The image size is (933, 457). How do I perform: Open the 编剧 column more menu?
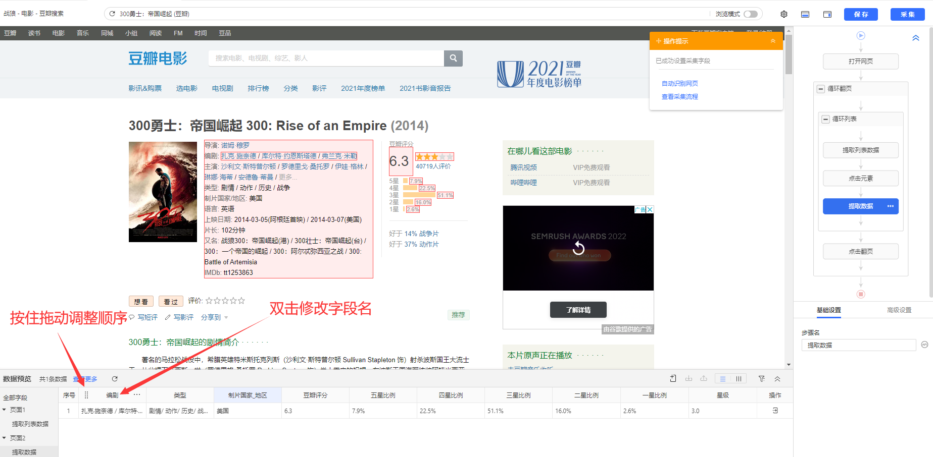(x=137, y=395)
